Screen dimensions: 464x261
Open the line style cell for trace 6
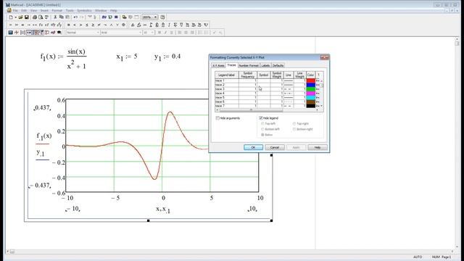(289, 101)
